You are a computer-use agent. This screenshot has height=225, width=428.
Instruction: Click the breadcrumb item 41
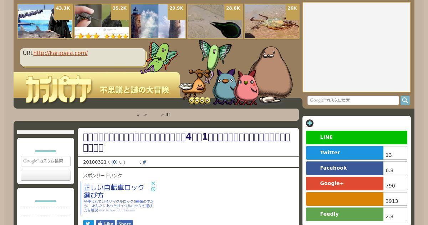click(168, 115)
